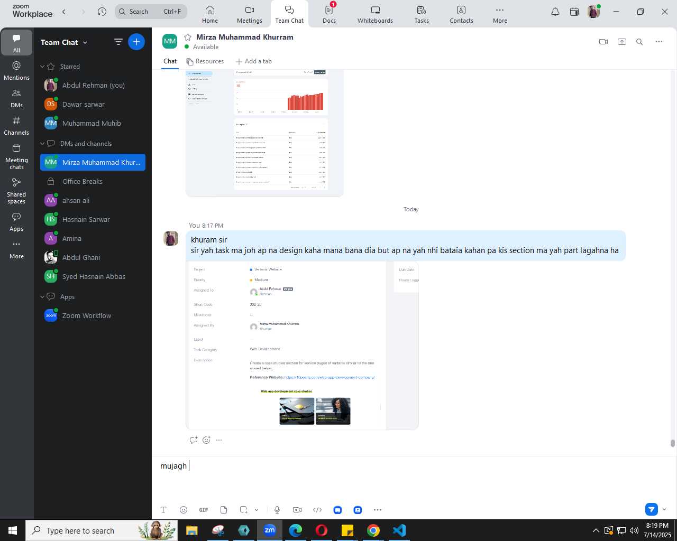
Task: Open the Tasks tab
Action: pyautogui.click(x=422, y=14)
